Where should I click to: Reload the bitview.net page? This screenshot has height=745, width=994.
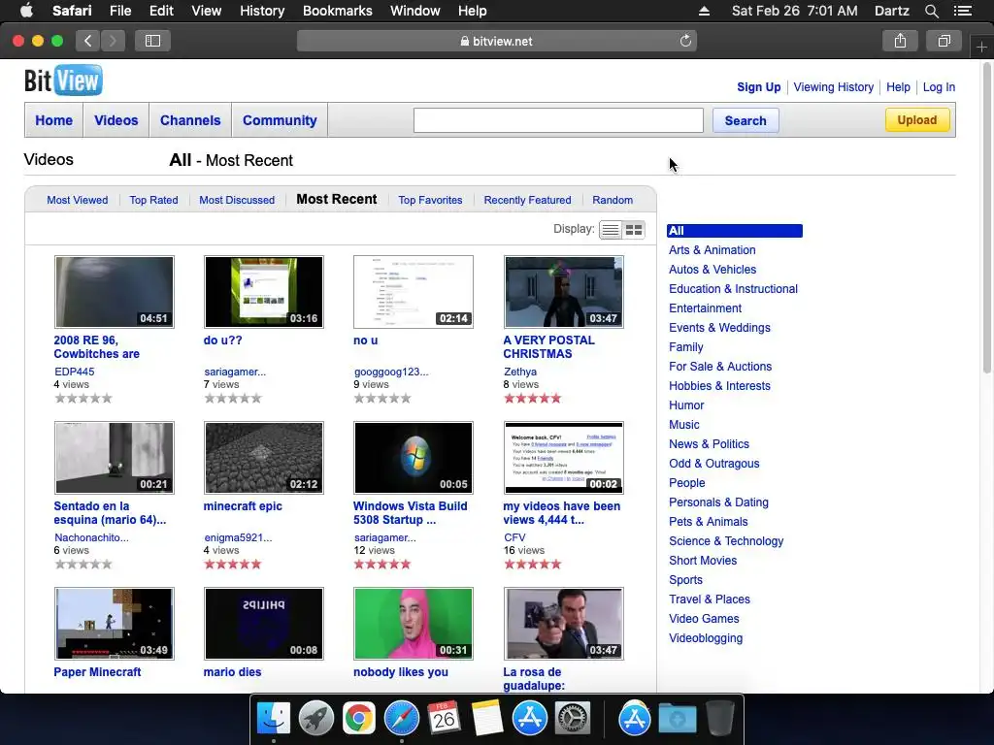(x=685, y=41)
